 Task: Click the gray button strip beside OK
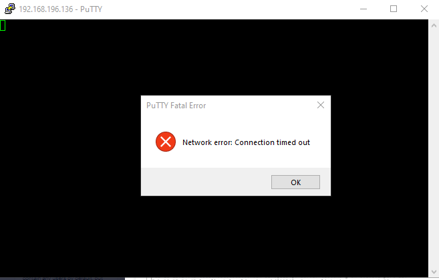pos(206,182)
